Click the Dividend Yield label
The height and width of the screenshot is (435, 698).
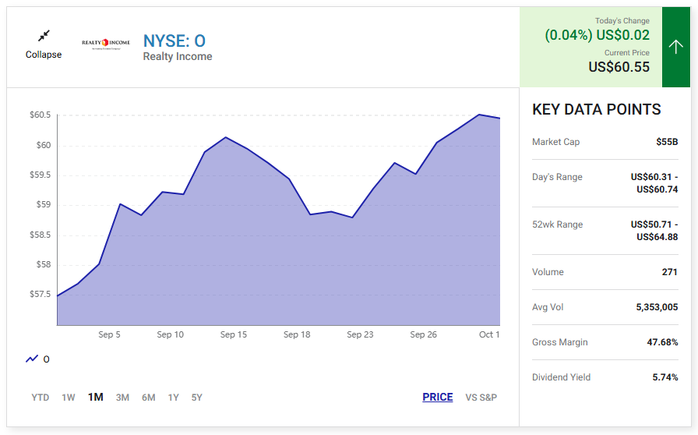[x=562, y=377]
